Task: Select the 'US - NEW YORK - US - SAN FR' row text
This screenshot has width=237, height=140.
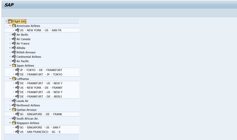Action: point(41,30)
